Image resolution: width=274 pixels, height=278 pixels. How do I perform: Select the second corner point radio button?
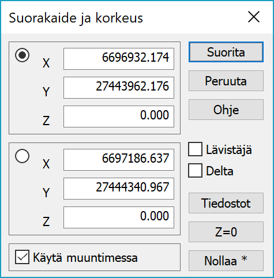[x=22, y=156]
